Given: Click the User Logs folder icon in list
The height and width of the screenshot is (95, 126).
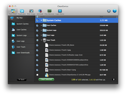Looking at the screenshot, I should (44, 35).
